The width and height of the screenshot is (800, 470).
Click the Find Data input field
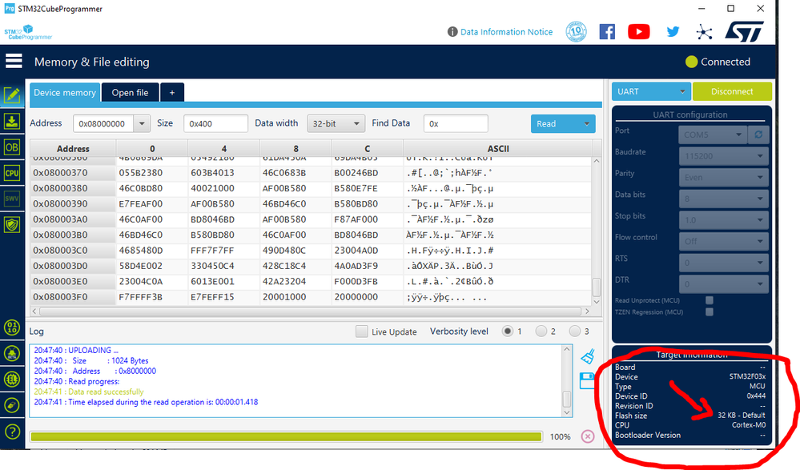click(x=456, y=123)
